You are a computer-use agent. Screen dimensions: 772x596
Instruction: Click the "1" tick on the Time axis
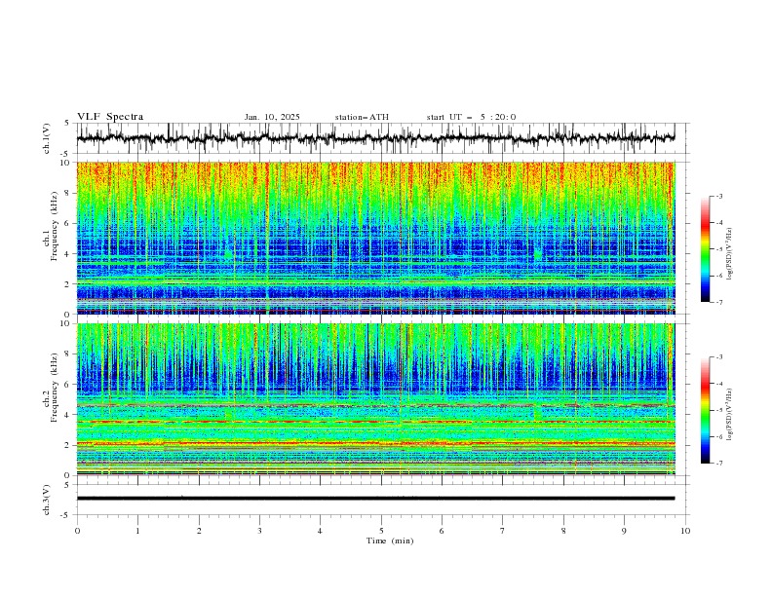pos(137,531)
